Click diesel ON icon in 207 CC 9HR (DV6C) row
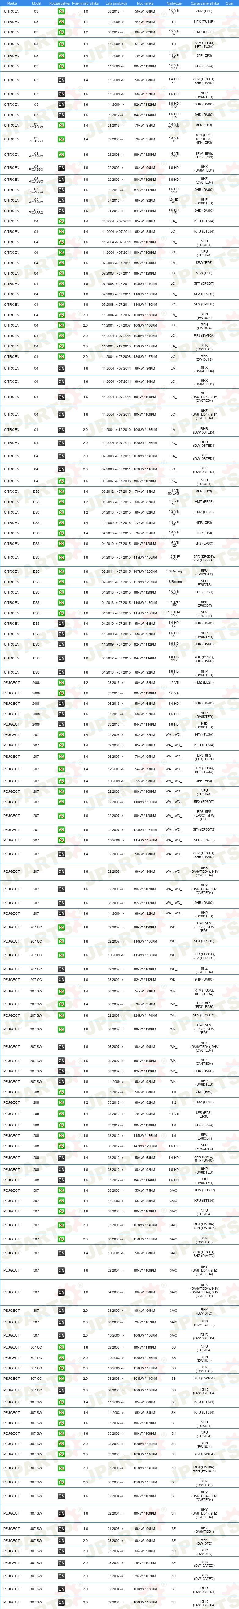Image resolution: width=239 pixels, height=1609 pixels. [x=61, y=979]
